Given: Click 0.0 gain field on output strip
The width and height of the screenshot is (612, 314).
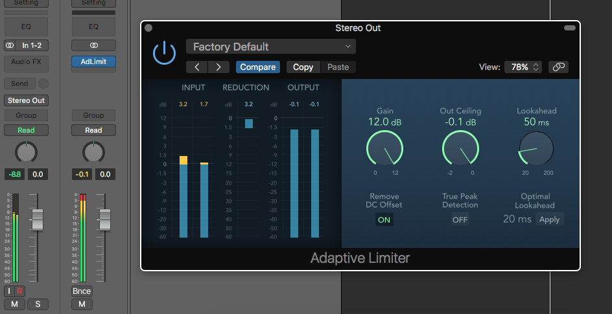Looking at the screenshot, I should pyautogui.click(x=105, y=174).
